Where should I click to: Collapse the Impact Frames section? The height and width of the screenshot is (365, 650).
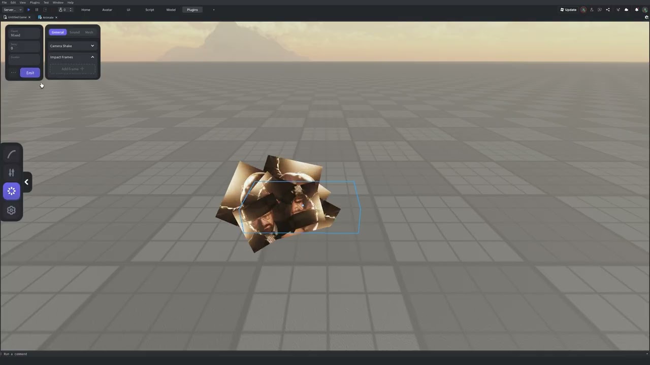coord(72,57)
